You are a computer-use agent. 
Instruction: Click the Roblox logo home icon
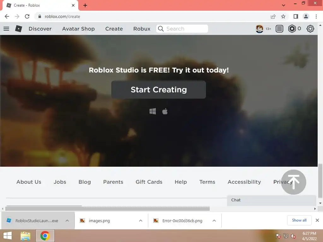pyautogui.click(x=19, y=29)
